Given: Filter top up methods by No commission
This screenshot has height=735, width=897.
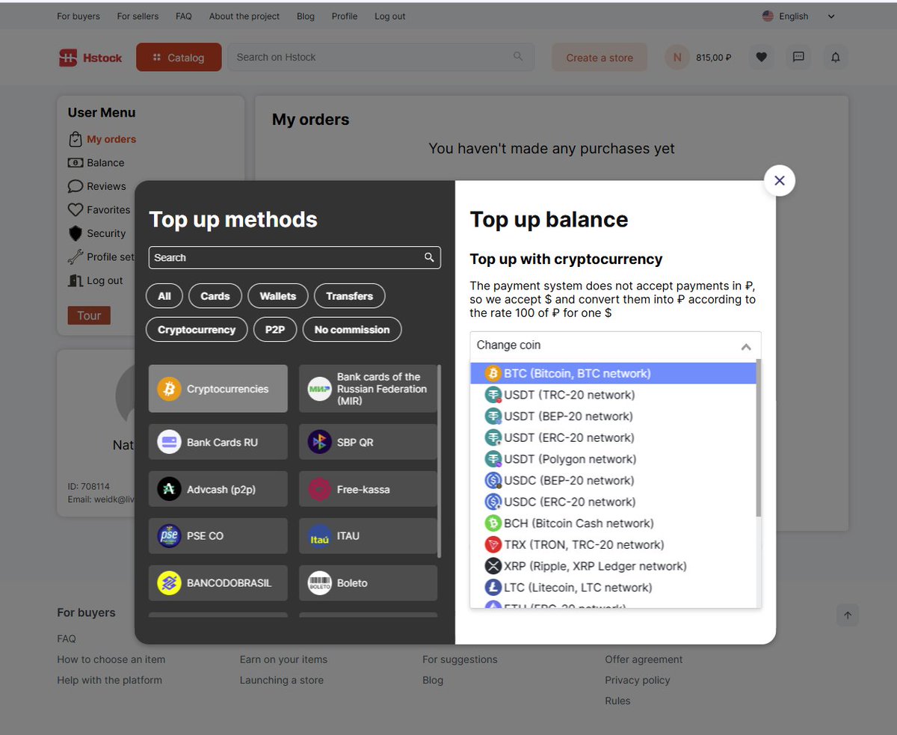Looking at the screenshot, I should pyautogui.click(x=352, y=330).
